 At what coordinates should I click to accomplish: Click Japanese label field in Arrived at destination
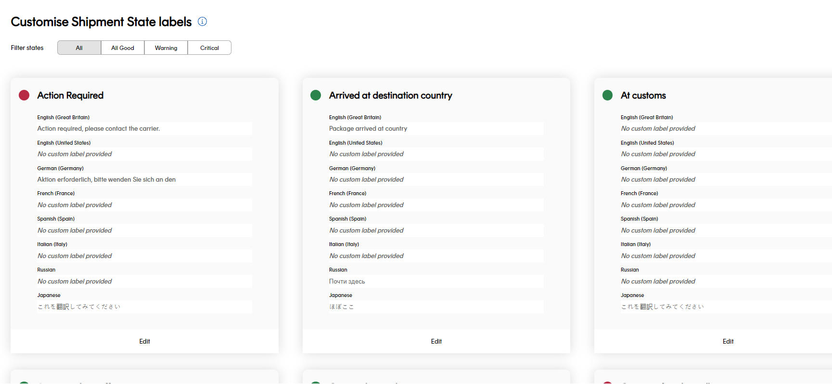pyautogui.click(x=436, y=307)
